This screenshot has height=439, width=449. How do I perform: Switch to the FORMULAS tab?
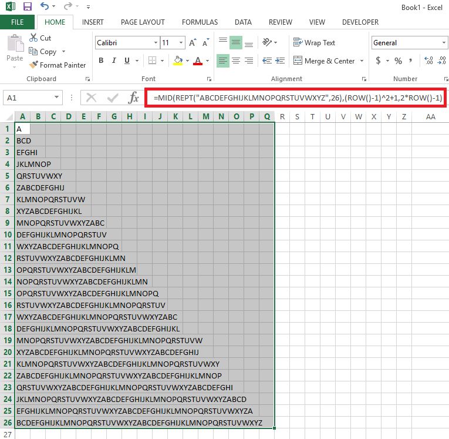(200, 22)
